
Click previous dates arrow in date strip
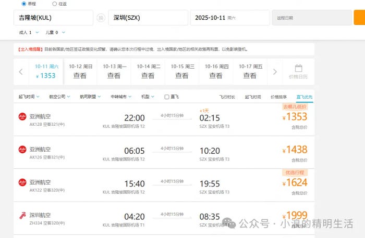[21, 72]
